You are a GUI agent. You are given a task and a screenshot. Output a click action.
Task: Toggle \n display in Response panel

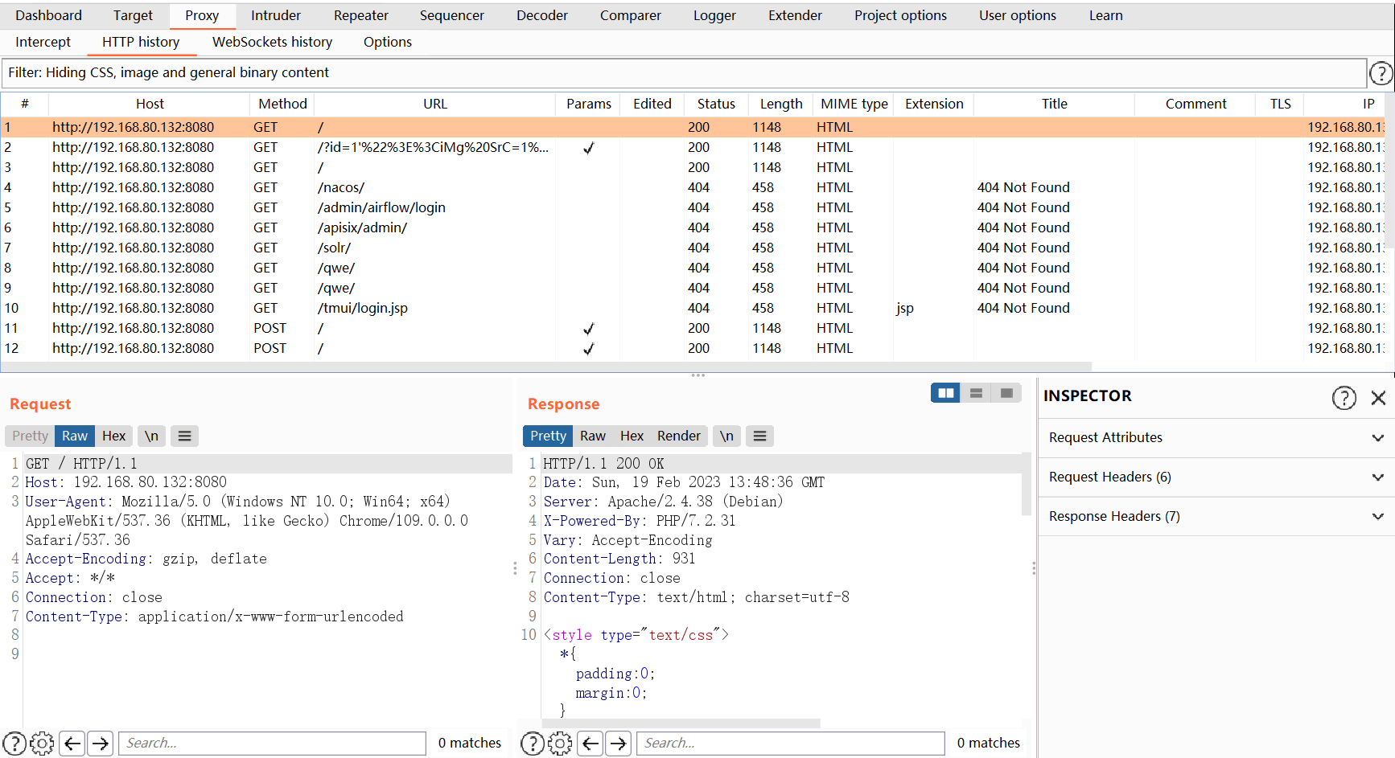(726, 436)
